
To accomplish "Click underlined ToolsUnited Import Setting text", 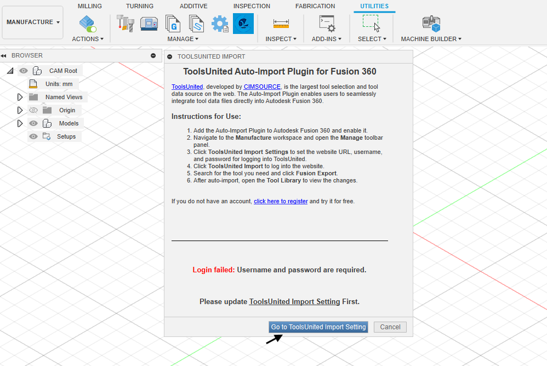I will (x=294, y=301).
